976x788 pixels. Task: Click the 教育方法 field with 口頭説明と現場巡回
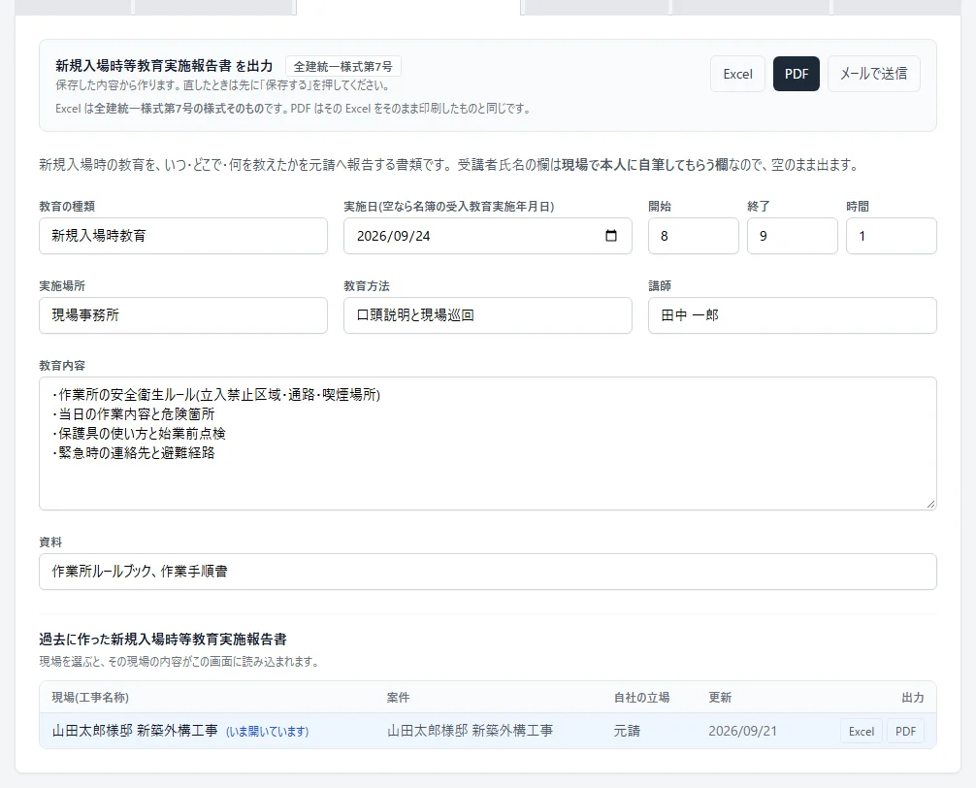(487, 315)
